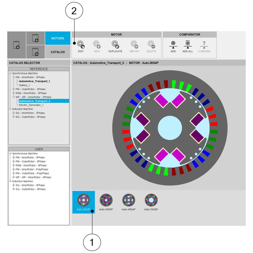Select the Auto-36S4P motor thumbnail
This screenshot has height=253, width=253.
pos(83,202)
